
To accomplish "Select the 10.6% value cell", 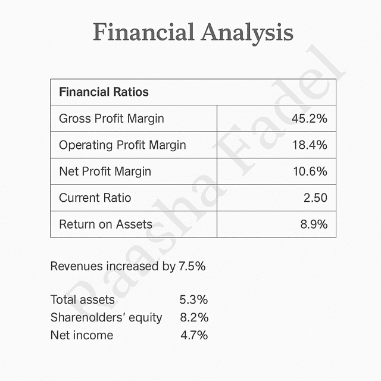I will (x=310, y=171).
